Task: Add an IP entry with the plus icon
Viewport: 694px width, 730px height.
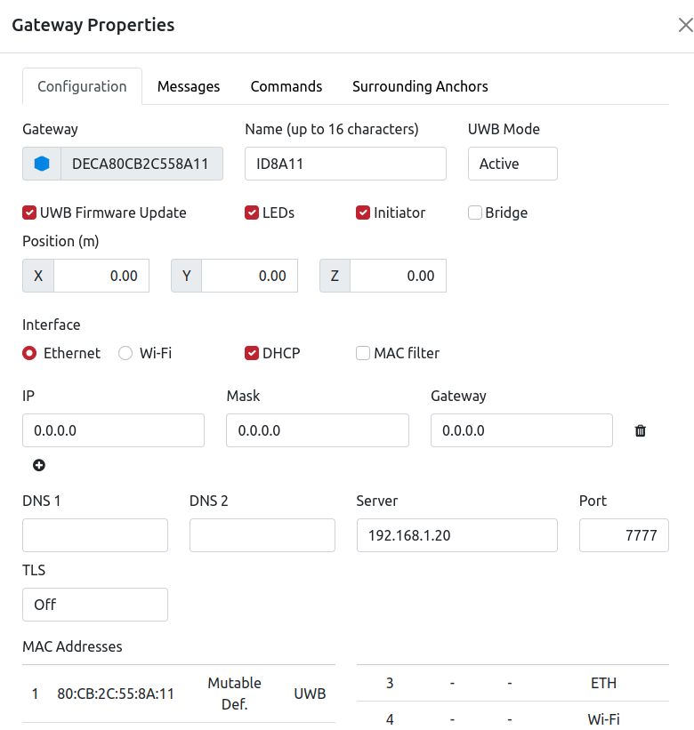Action: point(39,465)
